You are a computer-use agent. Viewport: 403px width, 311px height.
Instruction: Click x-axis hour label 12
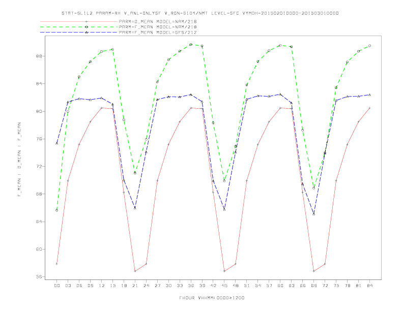click(102, 286)
